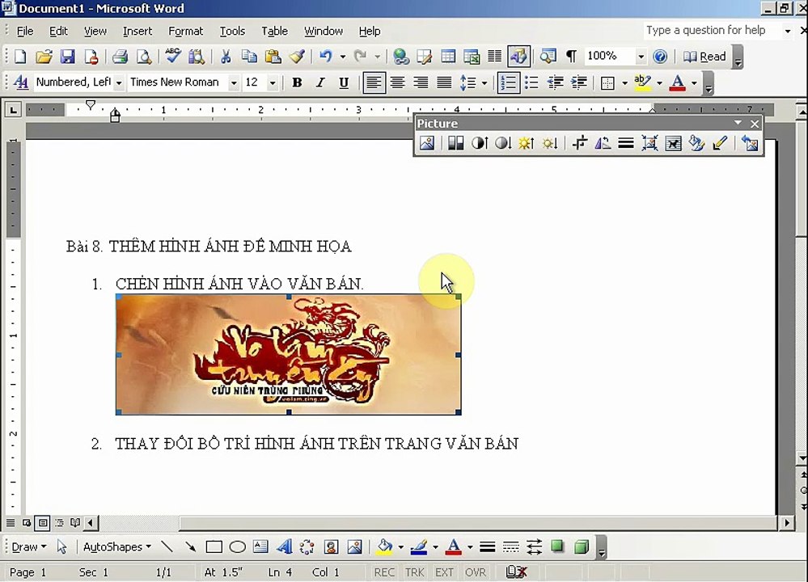
Task: Open the 100% zoom dropdown
Action: point(641,56)
